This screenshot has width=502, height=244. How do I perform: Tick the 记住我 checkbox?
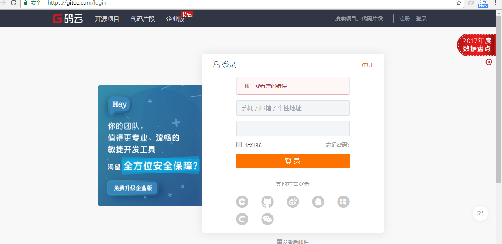[239, 145]
